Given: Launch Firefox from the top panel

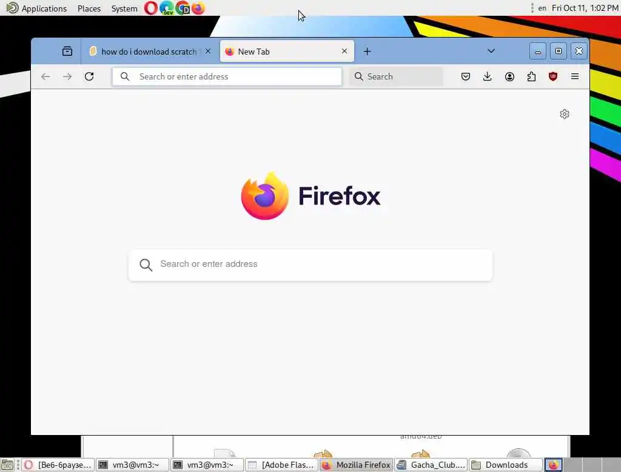Looking at the screenshot, I should coord(198,8).
